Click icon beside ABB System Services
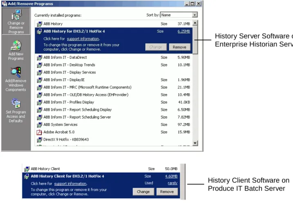 (x=39, y=125)
